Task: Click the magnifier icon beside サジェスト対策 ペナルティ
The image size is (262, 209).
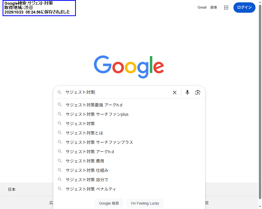Action: coord(60,189)
